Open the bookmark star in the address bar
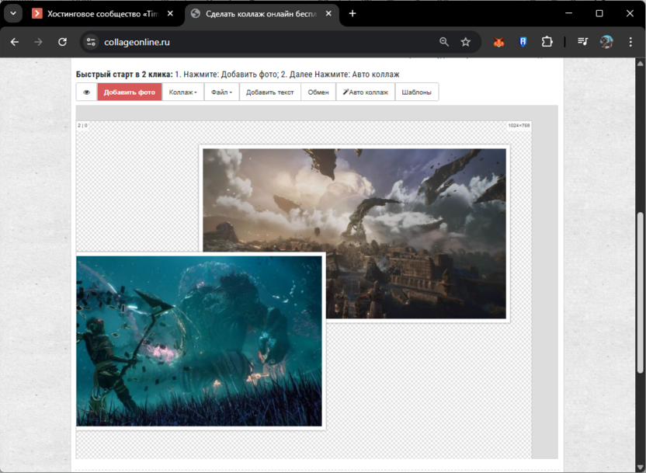The height and width of the screenshot is (473, 646). coord(465,42)
